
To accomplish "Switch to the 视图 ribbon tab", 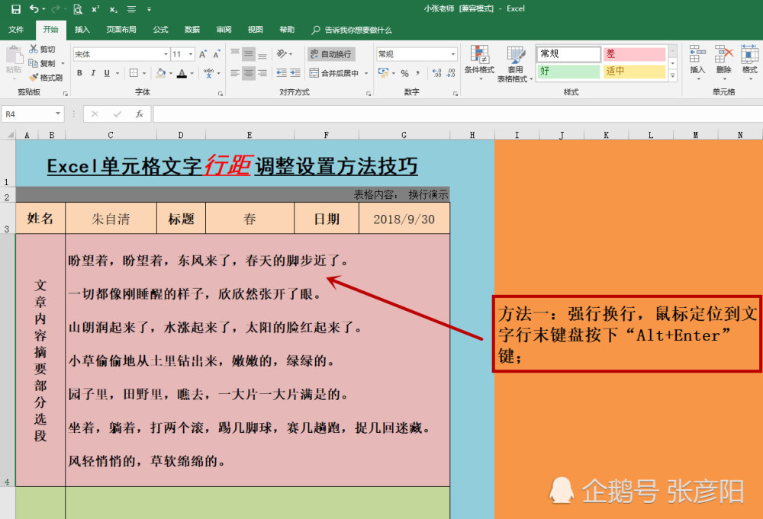I will [256, 30].
